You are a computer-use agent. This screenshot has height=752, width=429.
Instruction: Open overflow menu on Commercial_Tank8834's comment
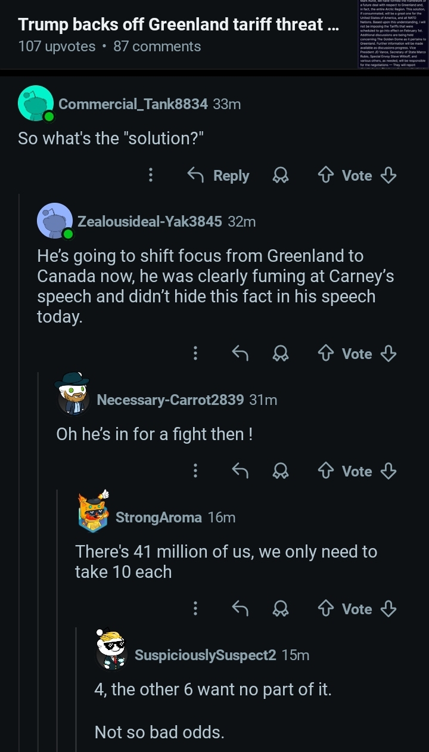tap(151, 175)
